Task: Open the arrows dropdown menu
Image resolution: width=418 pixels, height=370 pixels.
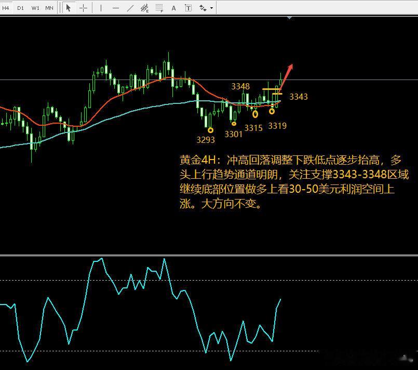Action: click(212, 8)
